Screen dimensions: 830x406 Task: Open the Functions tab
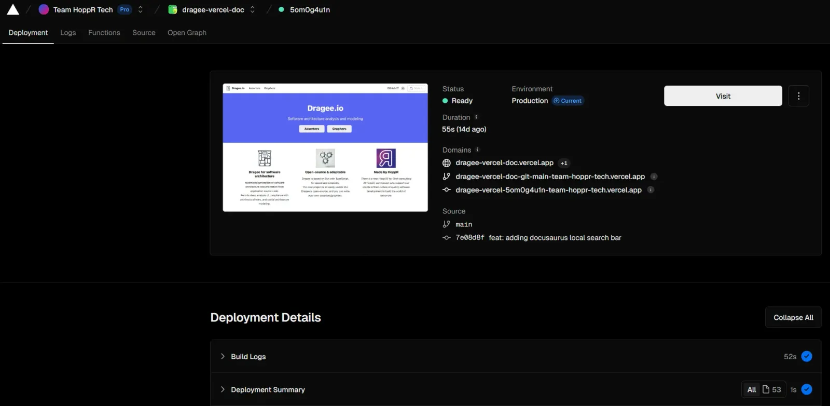tap(104, 33)
